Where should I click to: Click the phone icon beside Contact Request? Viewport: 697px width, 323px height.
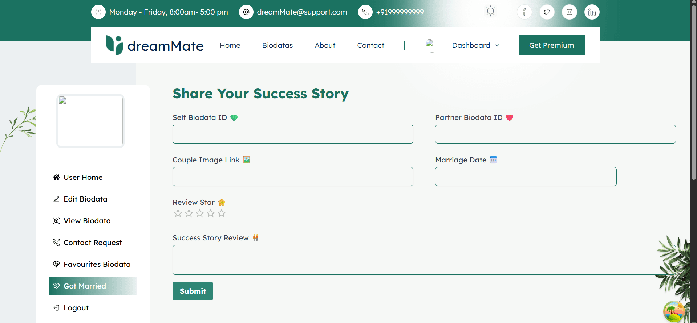(x=56, y=242)
